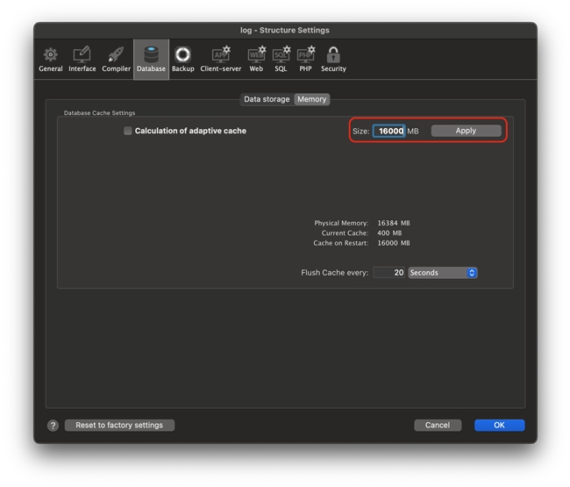This screenshot has height=487, width=570.
Task: Click the Flush Cache interval field
Action: (389, 273)
